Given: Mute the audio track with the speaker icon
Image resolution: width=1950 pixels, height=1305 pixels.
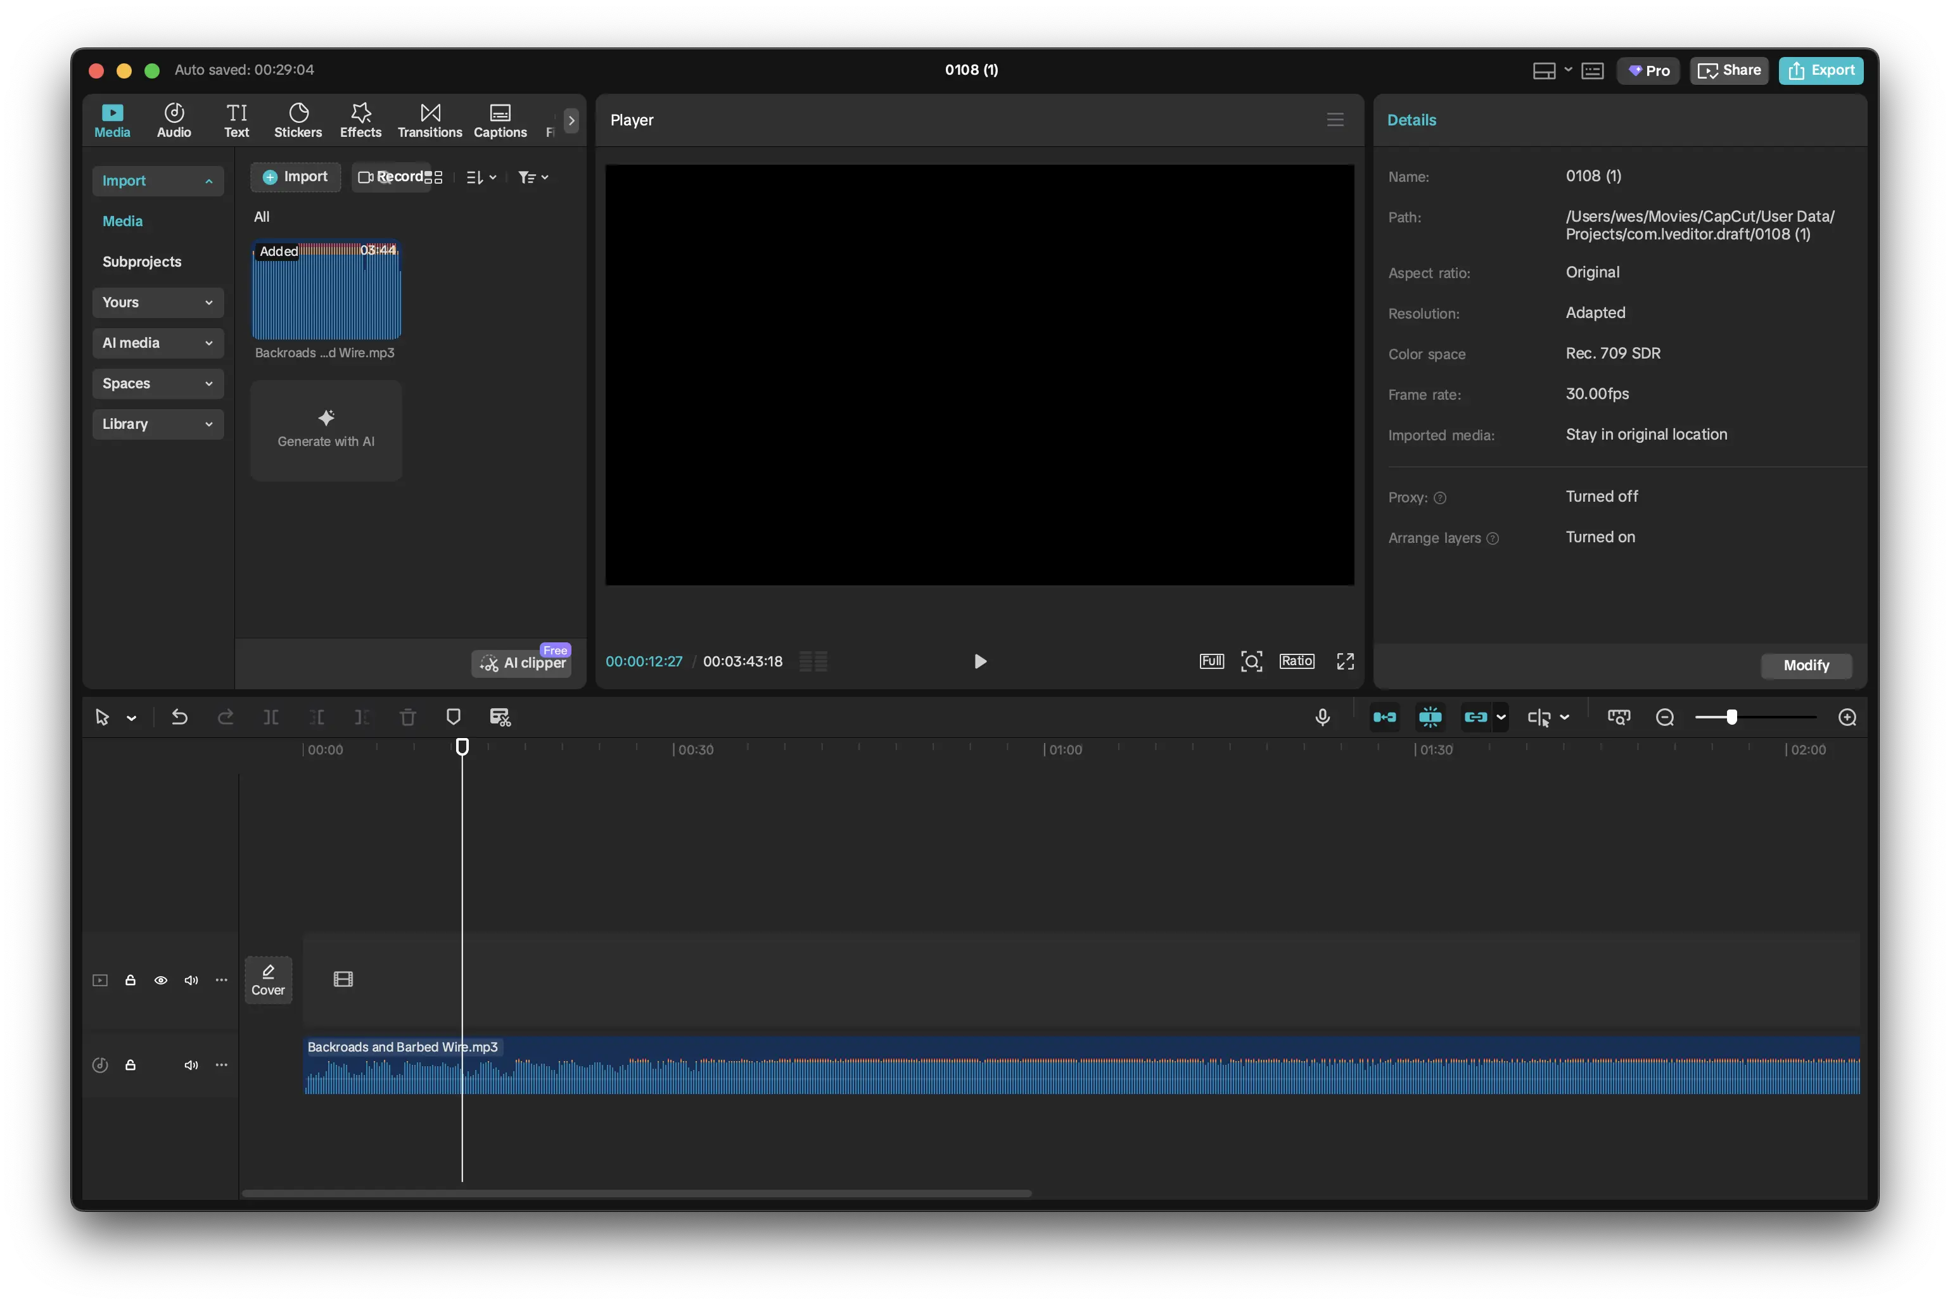Looking at the screenshot, I should [x=191, y=1064].
